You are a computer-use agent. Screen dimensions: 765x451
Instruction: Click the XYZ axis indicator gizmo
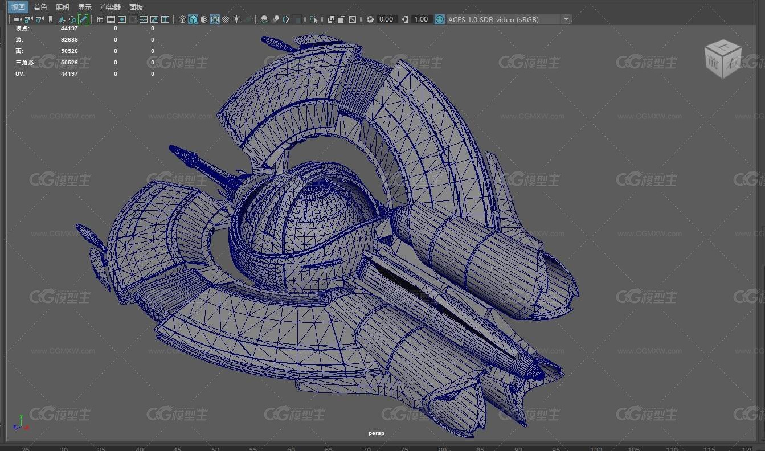click(21, 423)
